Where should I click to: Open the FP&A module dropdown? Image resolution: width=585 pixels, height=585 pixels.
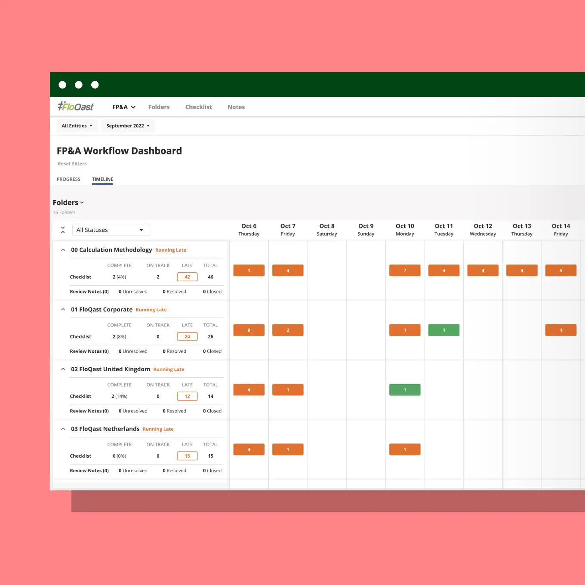pos(124,107)
